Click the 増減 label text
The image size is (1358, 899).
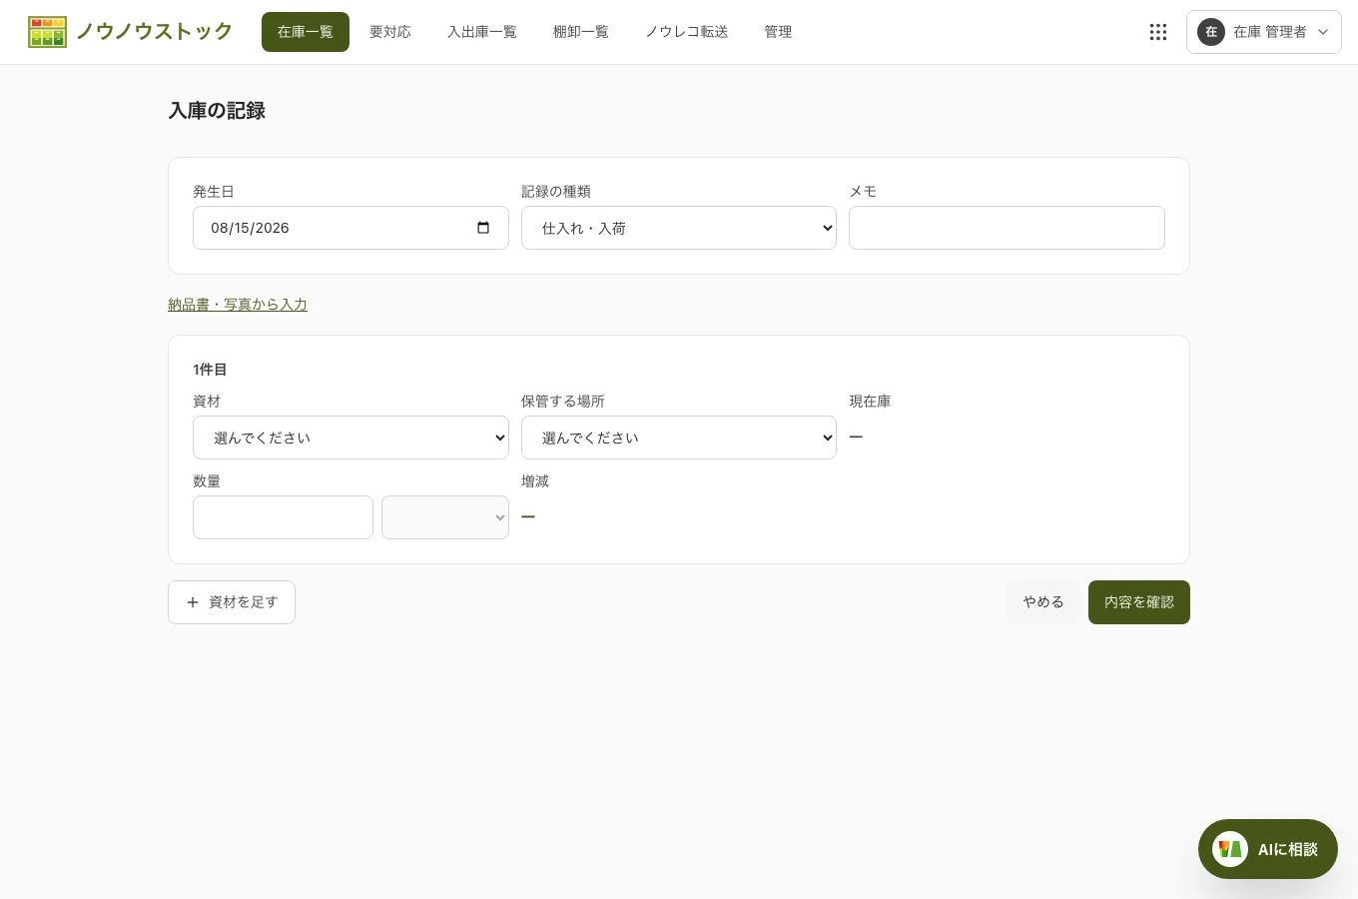click(535, 481)
